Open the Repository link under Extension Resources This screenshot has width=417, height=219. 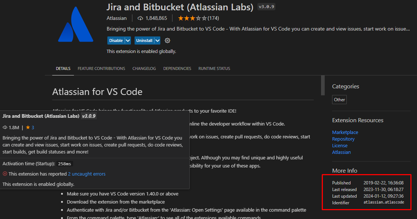tap(343, 139)
